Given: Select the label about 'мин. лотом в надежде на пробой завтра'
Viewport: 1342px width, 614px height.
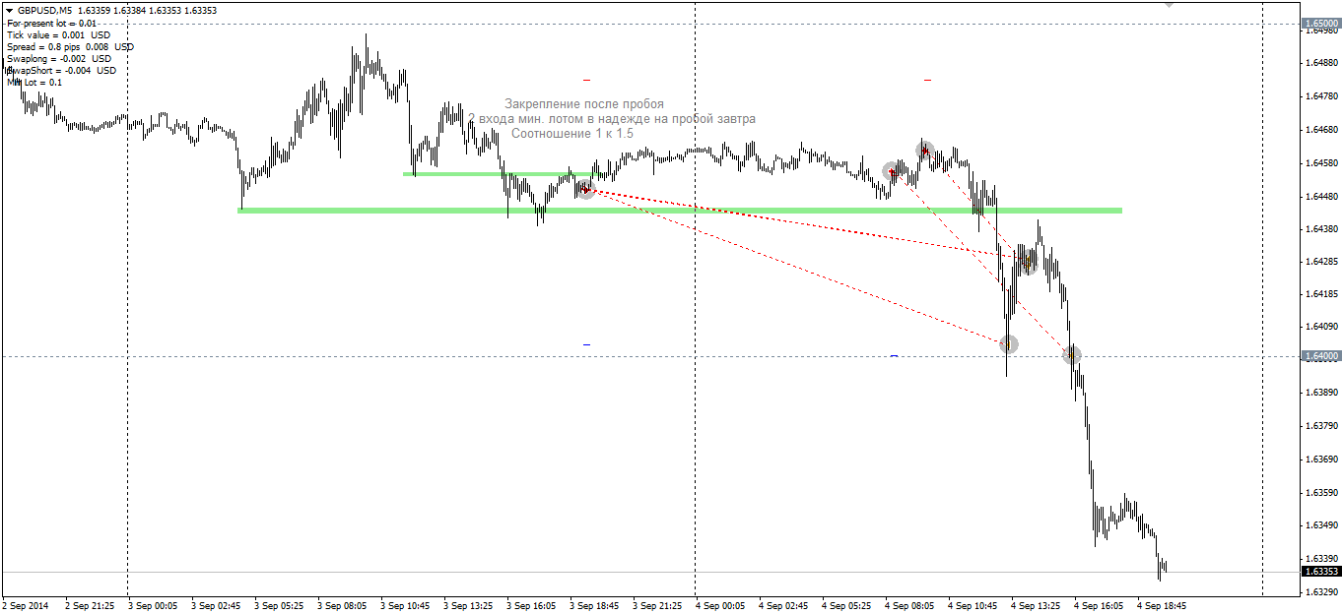Looking at the screenshot, I should coord(612,118).
